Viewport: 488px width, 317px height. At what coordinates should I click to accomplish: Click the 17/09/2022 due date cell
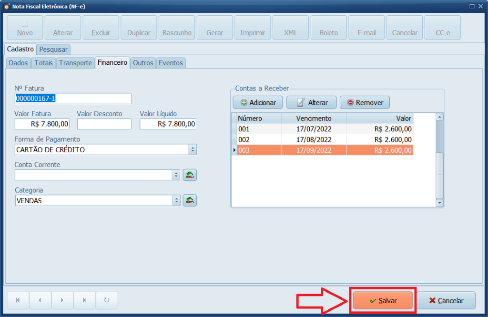314,150
